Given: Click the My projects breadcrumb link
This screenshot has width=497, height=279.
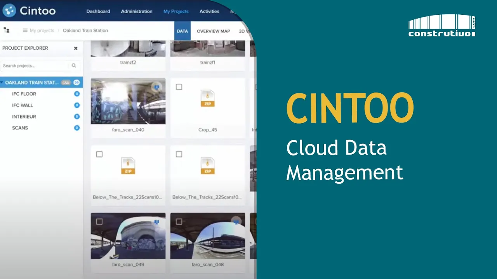Looking at the screenshot, I should coord(42,31).
